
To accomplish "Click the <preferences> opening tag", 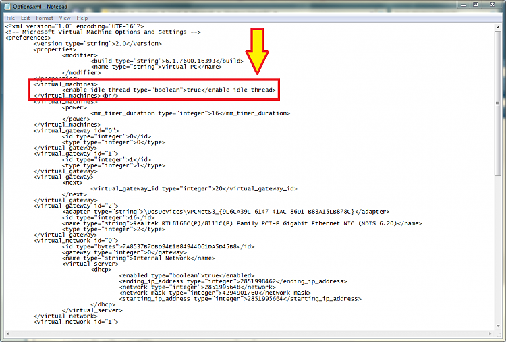I will click(x=28, y=38).
